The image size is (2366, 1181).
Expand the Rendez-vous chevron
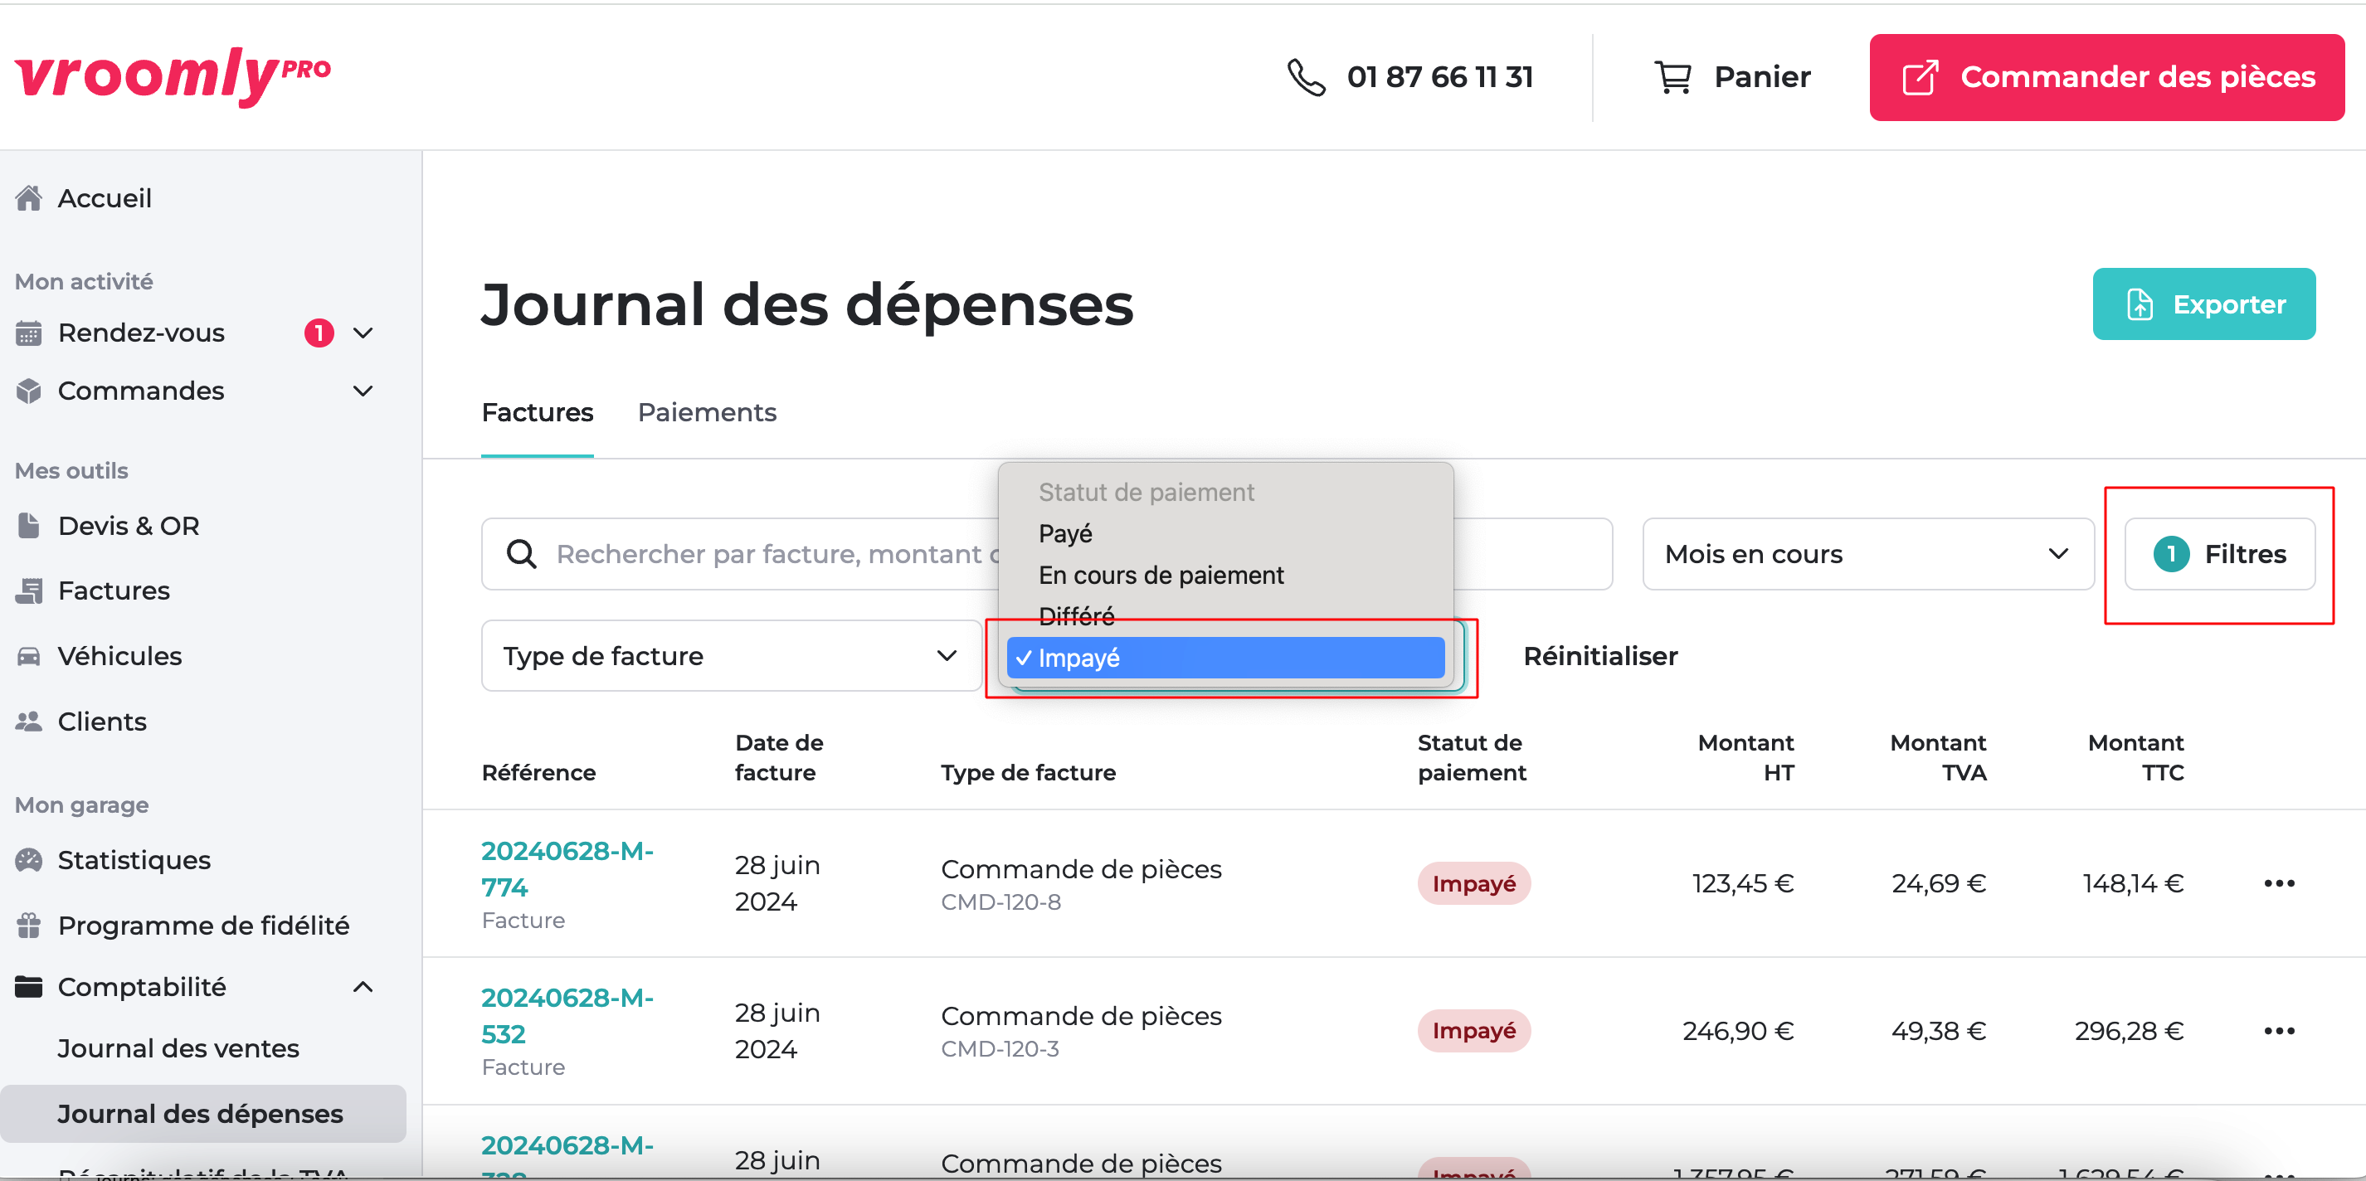coord(363,333)
